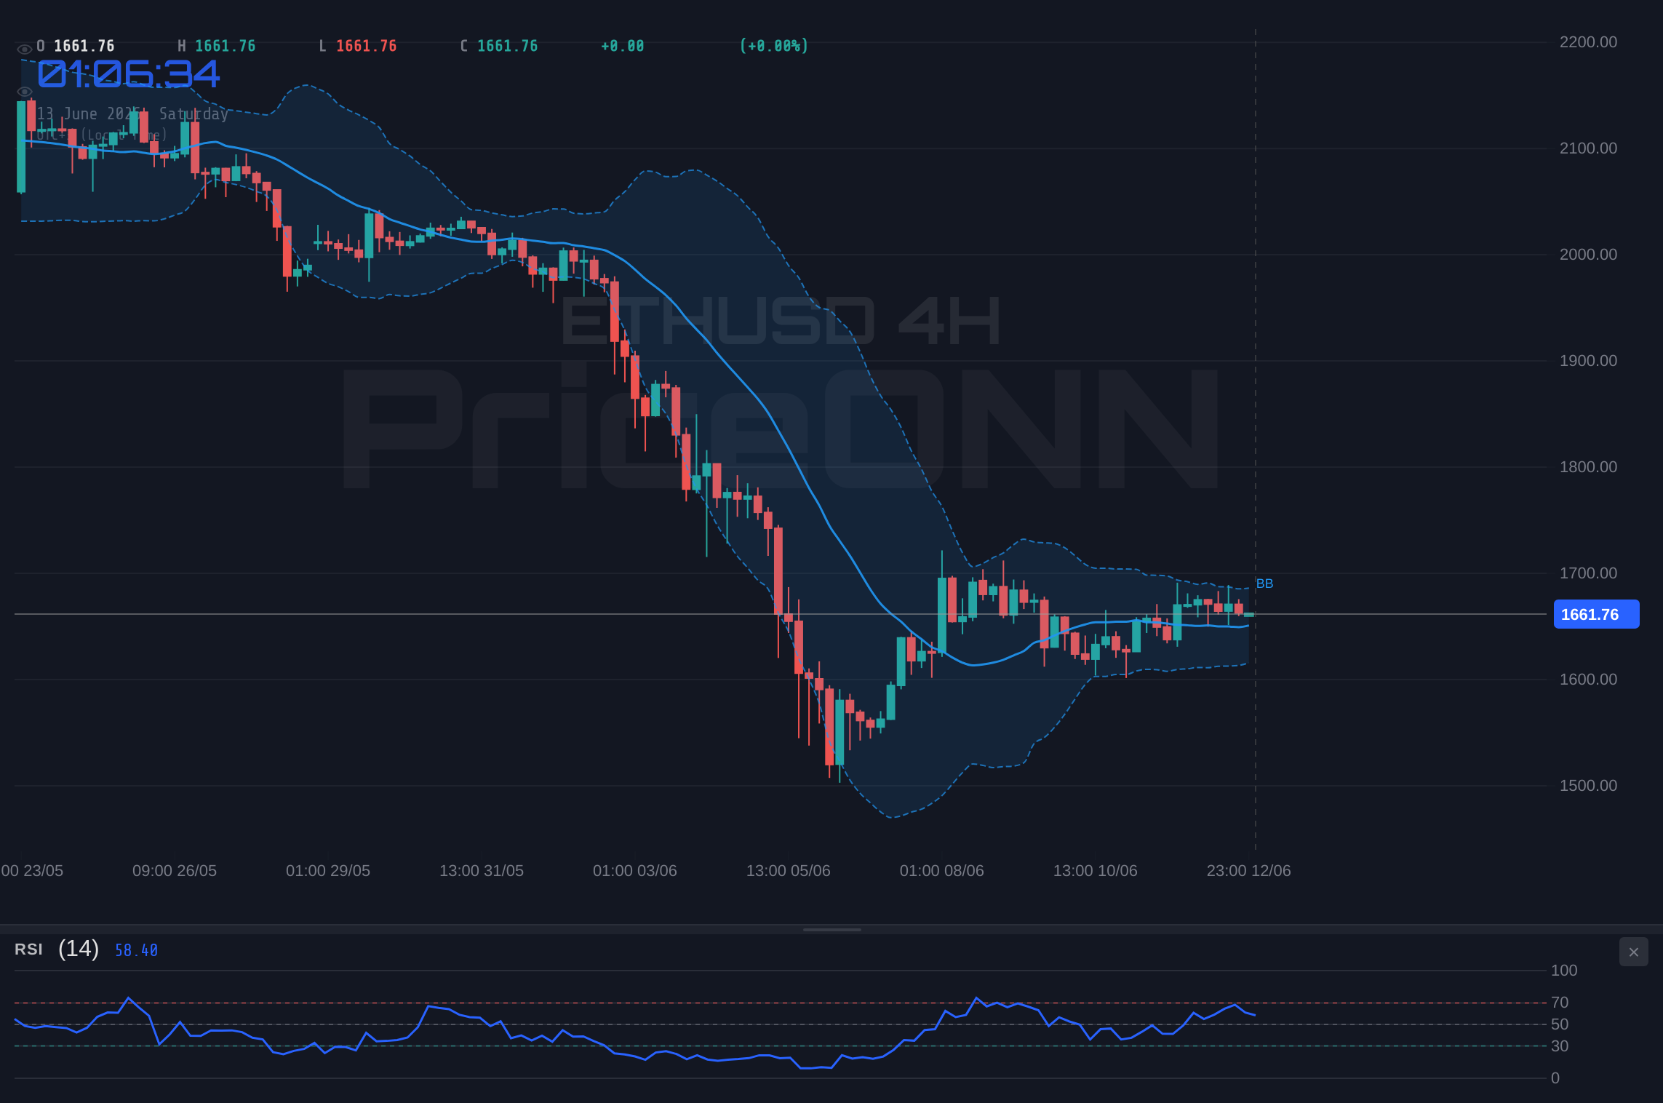The image size is (1663, 1103).
Task: Click the RSI oversold level label 30
Action: click(x=1560, y=1046)
